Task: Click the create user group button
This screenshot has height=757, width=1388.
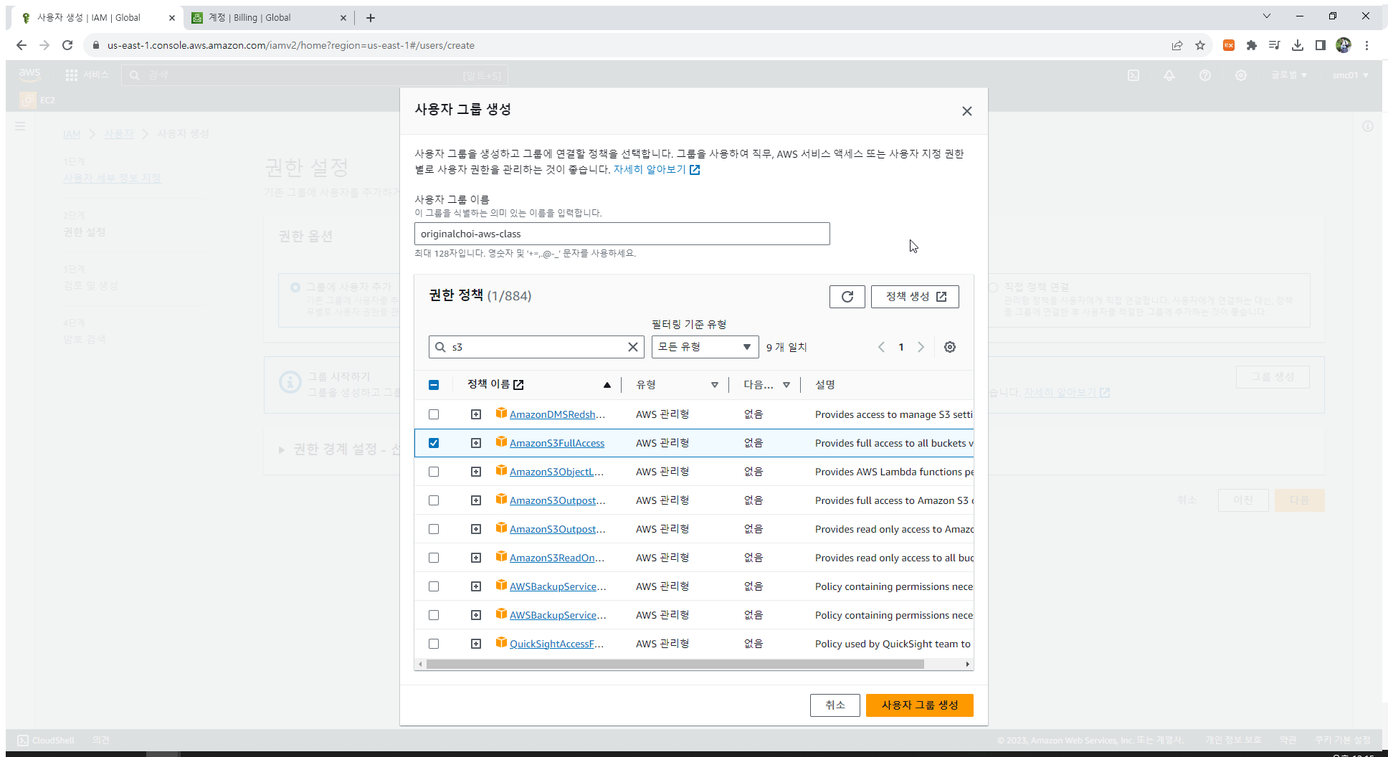Action: (920, 705)
